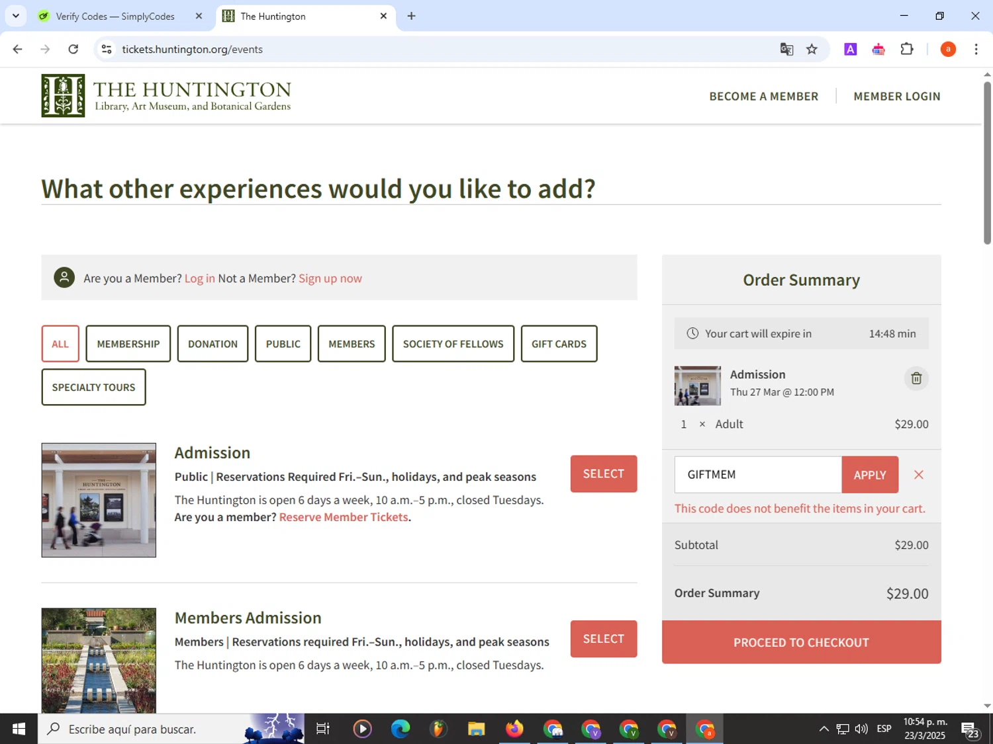Open the browser Extensions puzzle icon

[x=907, y=50]
